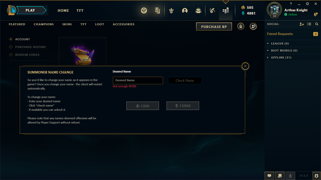This screenshot has height=180, width=321.
Task: Close the Summoner Name Change dialog
Action: [245, 66]
